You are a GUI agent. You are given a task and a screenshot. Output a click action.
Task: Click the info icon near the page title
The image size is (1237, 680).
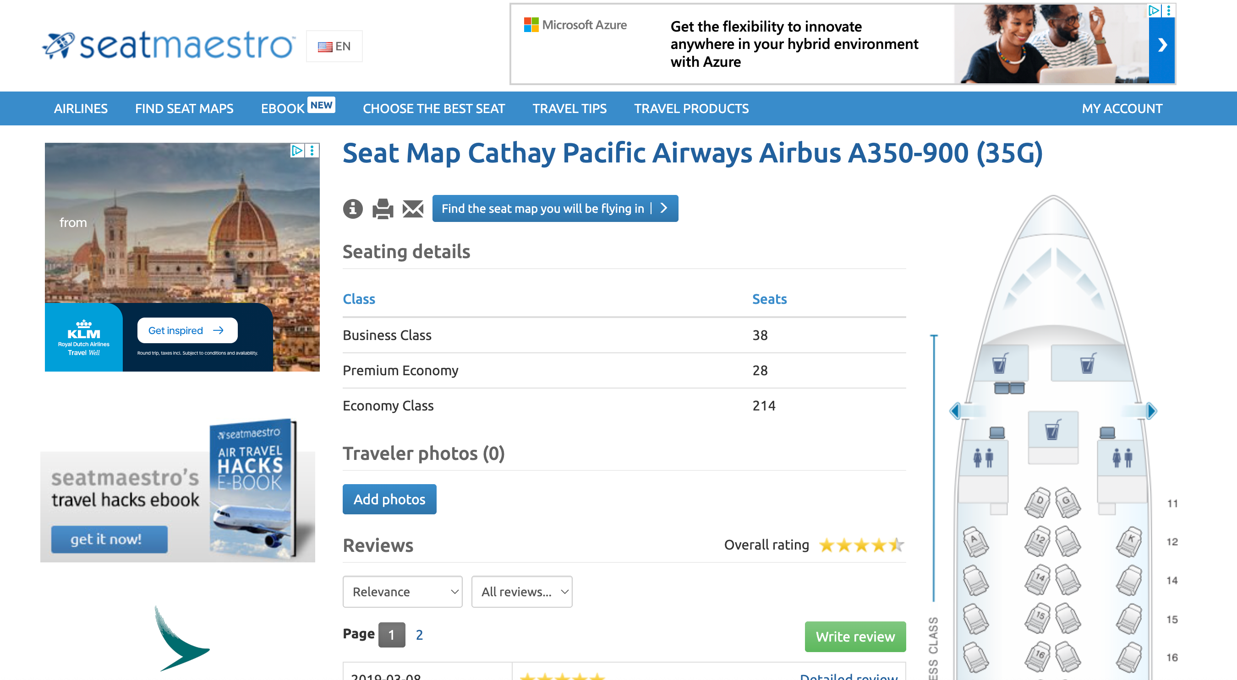[352, 209]
